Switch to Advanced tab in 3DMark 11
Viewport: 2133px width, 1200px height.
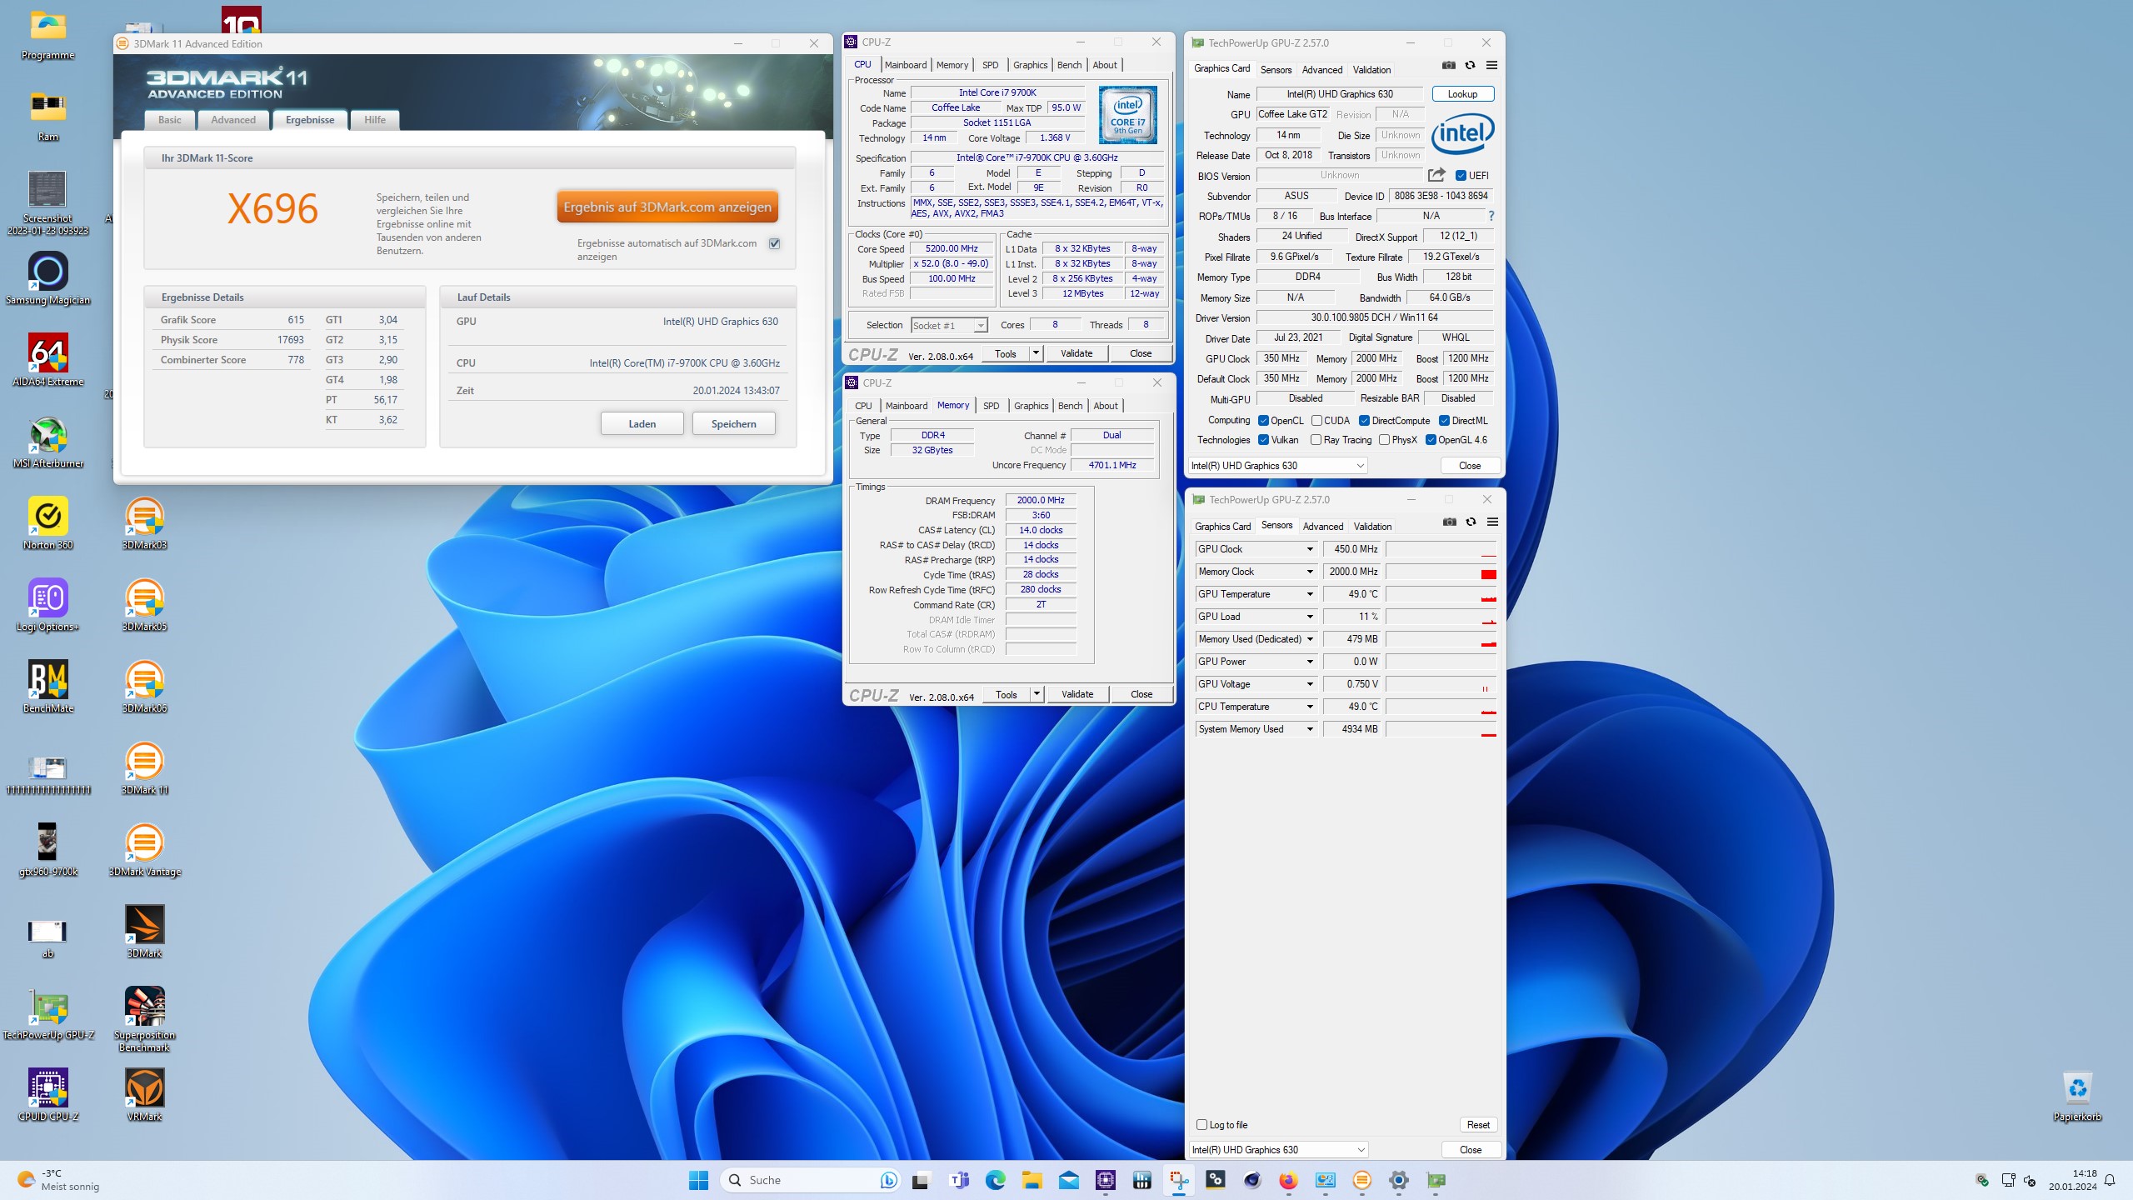[x=233, y=120]
